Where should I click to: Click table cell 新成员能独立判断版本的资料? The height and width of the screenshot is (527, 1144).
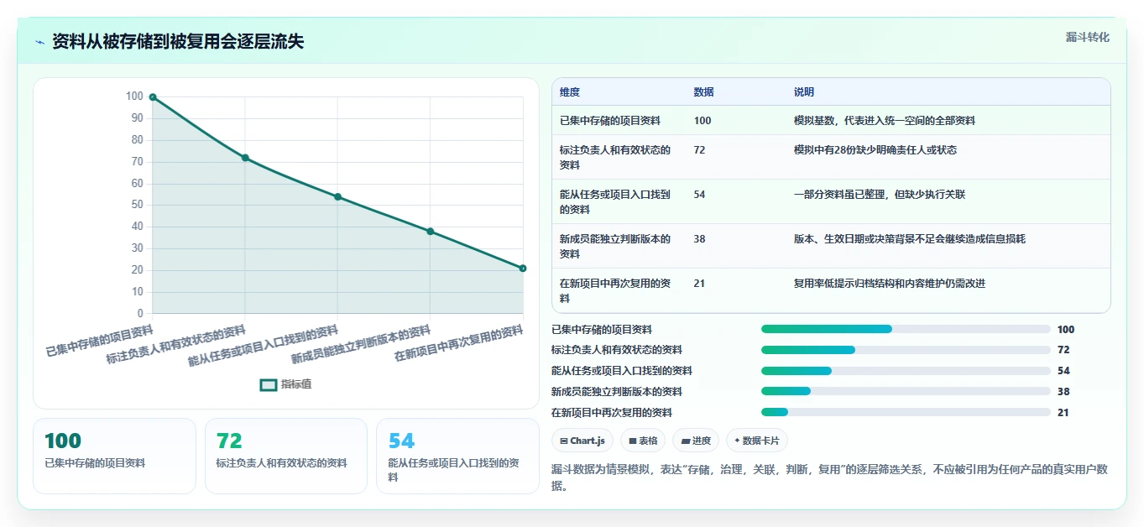616,246
